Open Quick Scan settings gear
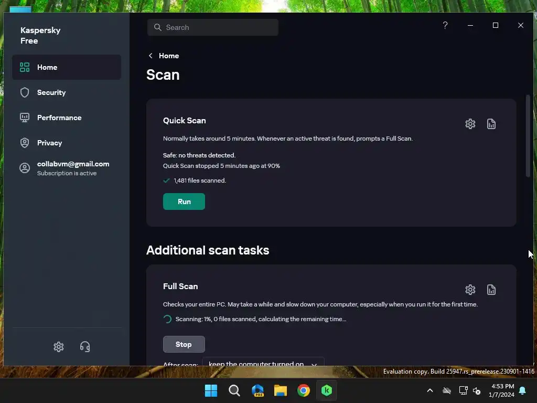The height and width of the screenshot is (403, 537). (x=470, y=124)
